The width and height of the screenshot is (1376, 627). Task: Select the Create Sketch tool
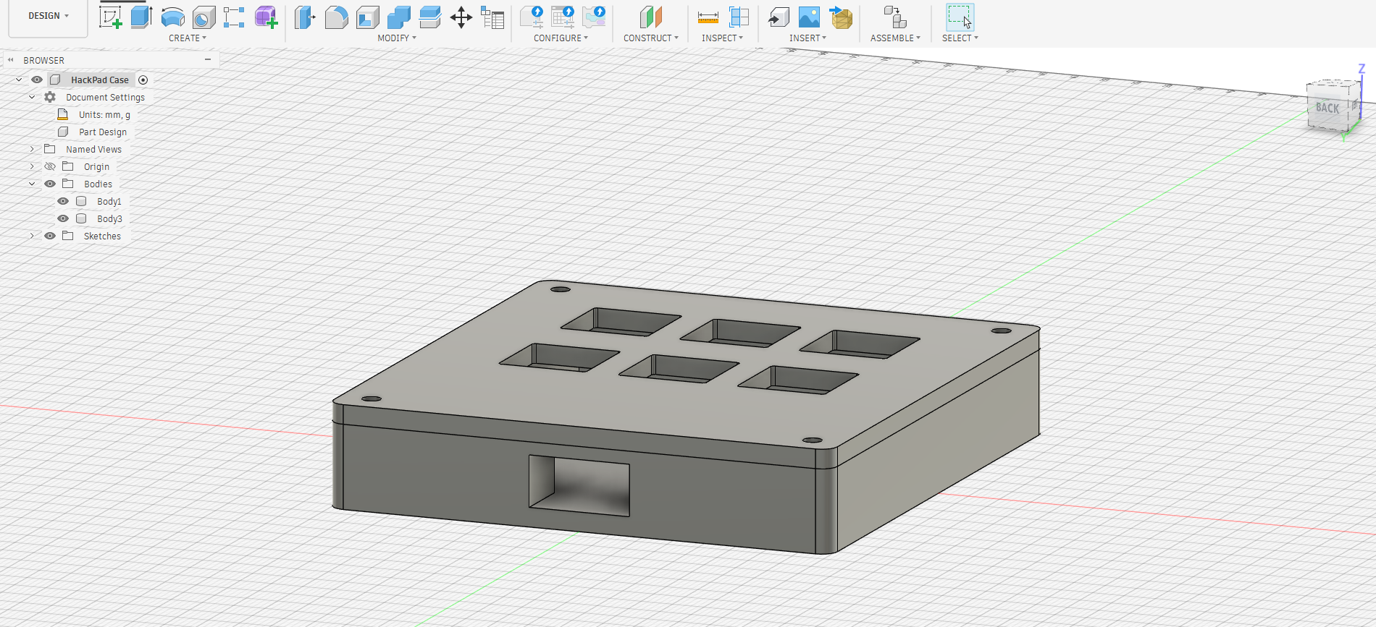pyautogui.click(x=110, y=17)
